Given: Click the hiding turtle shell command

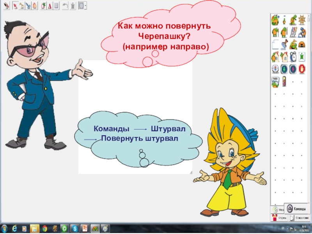Looking at the screenshot, I should pos(302,44).
